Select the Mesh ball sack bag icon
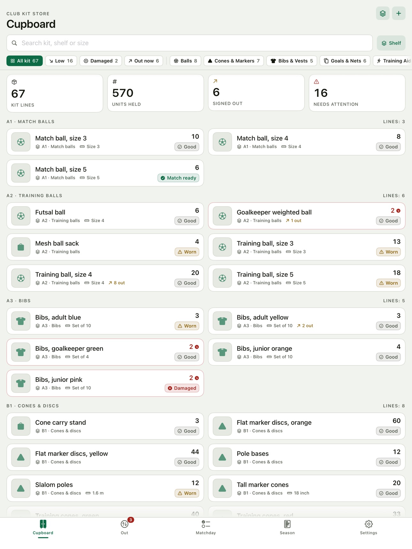This screenshot has height=549, width=412. [x=21, y=247]
